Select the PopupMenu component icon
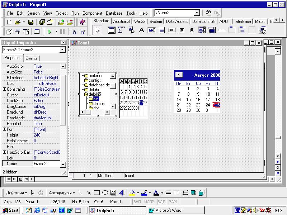Image resolution: width=287 pixels, height=215 pixels. pyautogui.click(x=131, y=30)
